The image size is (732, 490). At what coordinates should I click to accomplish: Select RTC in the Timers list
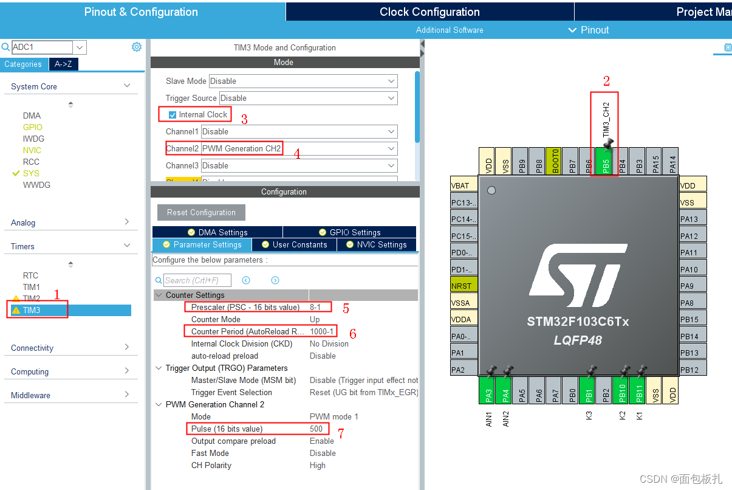pos(30,275)
